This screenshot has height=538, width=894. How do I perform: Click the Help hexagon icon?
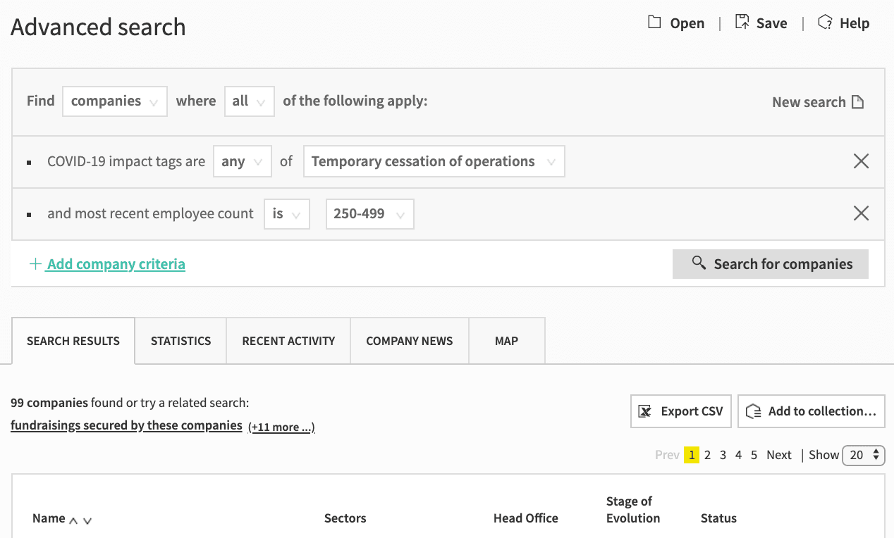825,23
